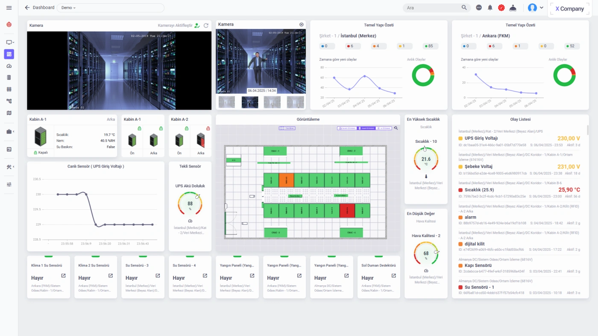
Task: Open the user avatar account dropdown
Action: pyautogui.click(x=535, y=8)
